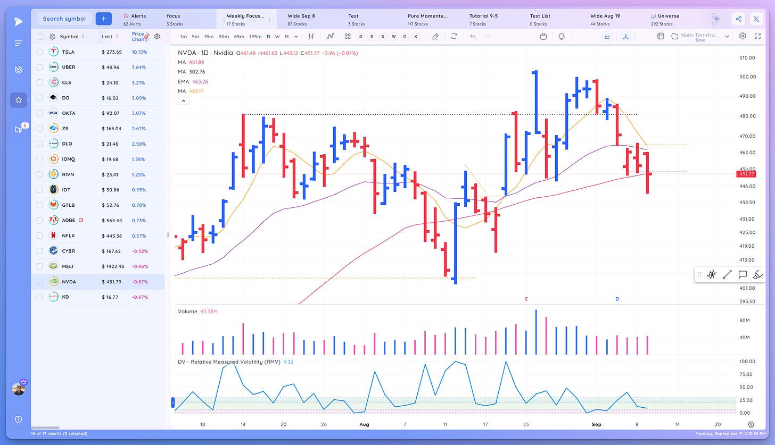The height and width of the screenshot is (445, 775).
Task: Tick the UBER row checkbox
Action: tap(39, 68)
